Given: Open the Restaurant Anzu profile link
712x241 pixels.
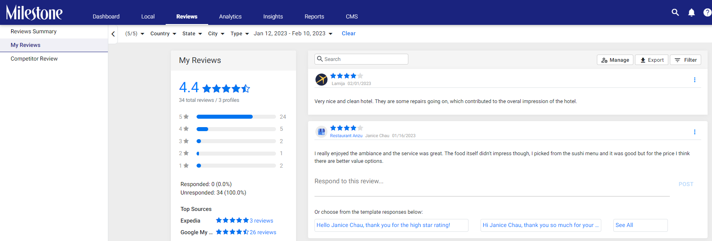Looking at the screenshot, I should pos(346,136).
